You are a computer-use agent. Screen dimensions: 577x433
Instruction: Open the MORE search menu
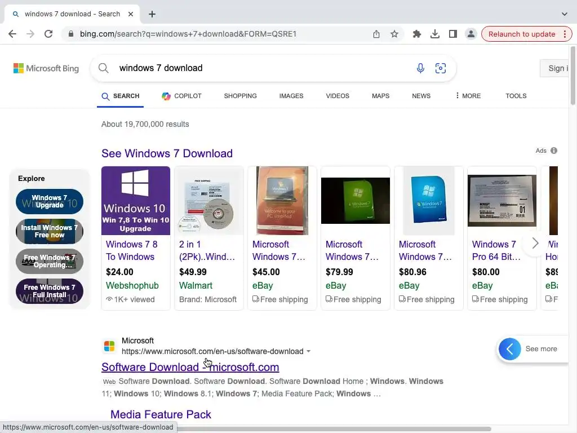click(468, 96)
